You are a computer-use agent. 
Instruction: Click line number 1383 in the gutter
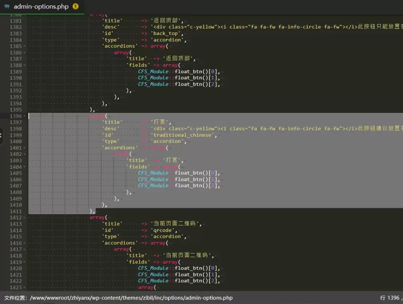tap(16, 33)
